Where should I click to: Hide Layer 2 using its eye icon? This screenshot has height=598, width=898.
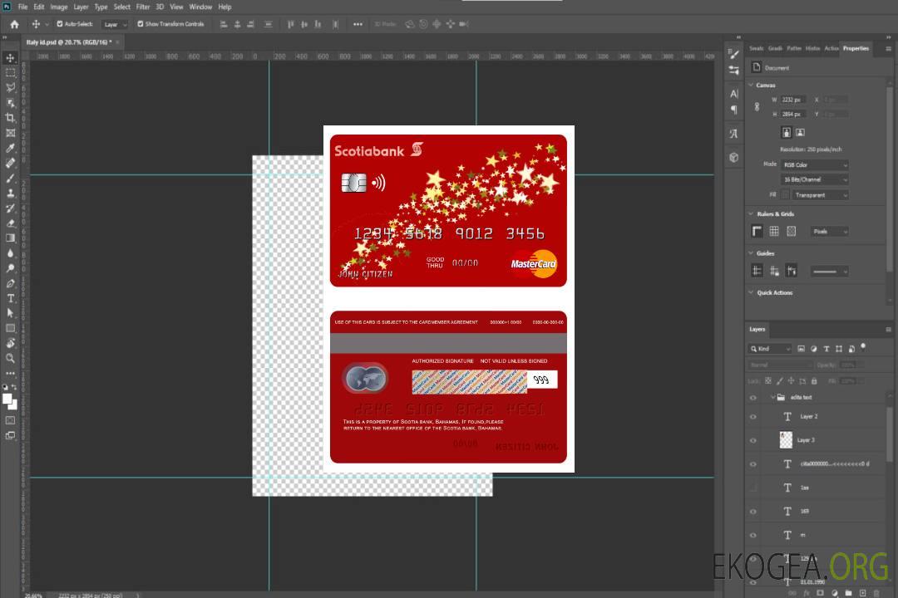(753, 417)
